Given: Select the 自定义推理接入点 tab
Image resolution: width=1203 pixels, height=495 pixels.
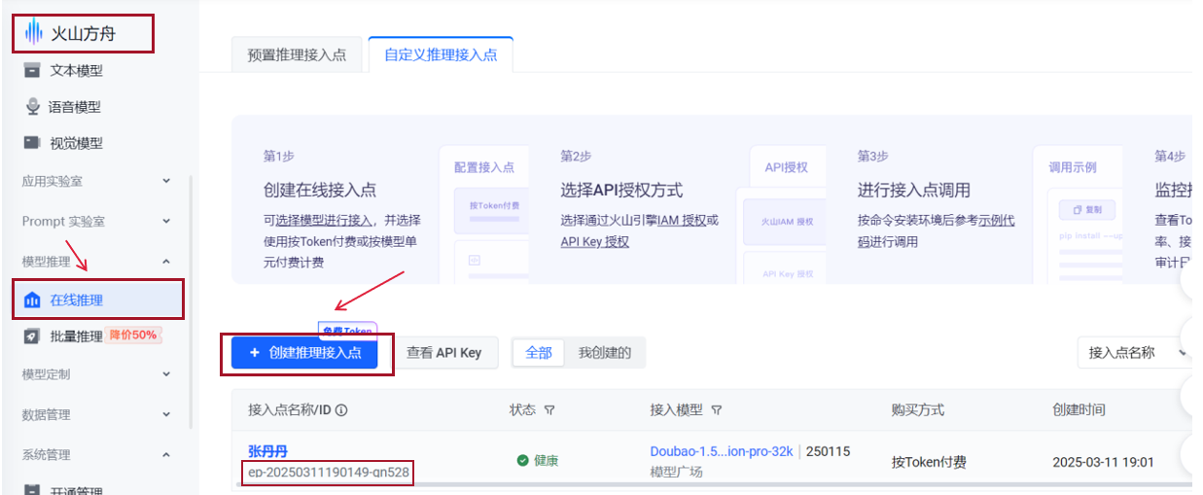Looking at the screenshot, I should coord(441,55).
